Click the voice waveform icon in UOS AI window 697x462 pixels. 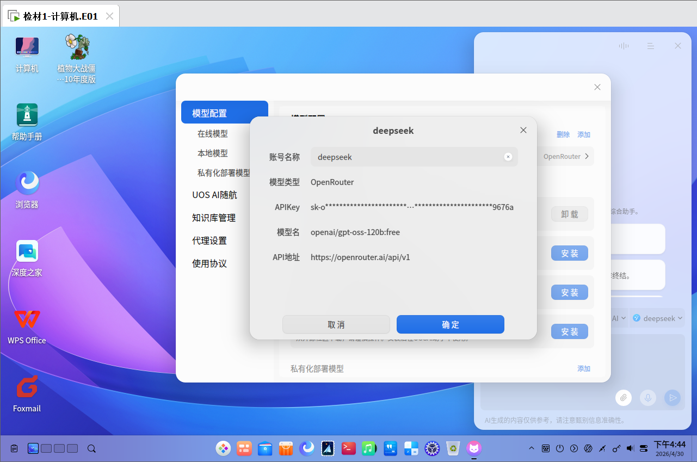click(624, 46)
